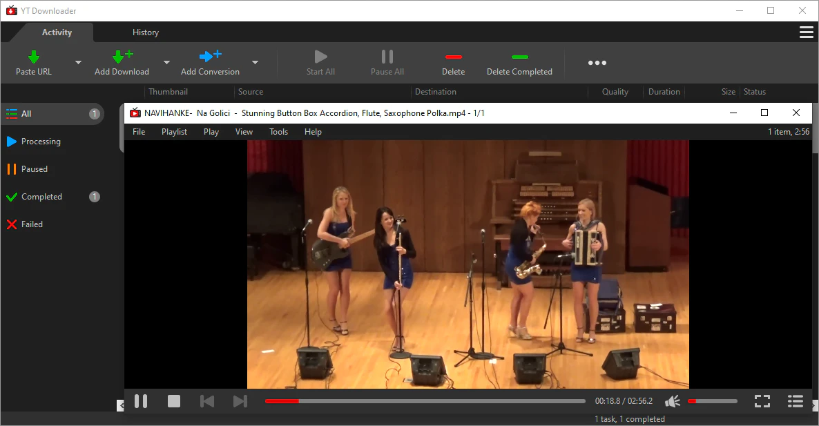This screenshot has height=426, width=819.
Task: Click the Paste URL green arrow
Action: click(33, 57)
